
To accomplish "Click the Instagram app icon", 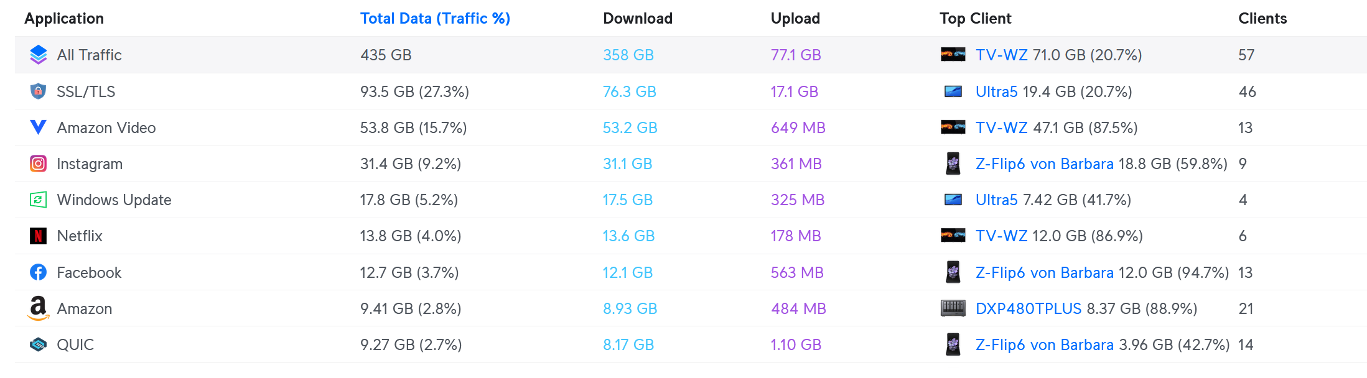I will [x=38, y=164].
